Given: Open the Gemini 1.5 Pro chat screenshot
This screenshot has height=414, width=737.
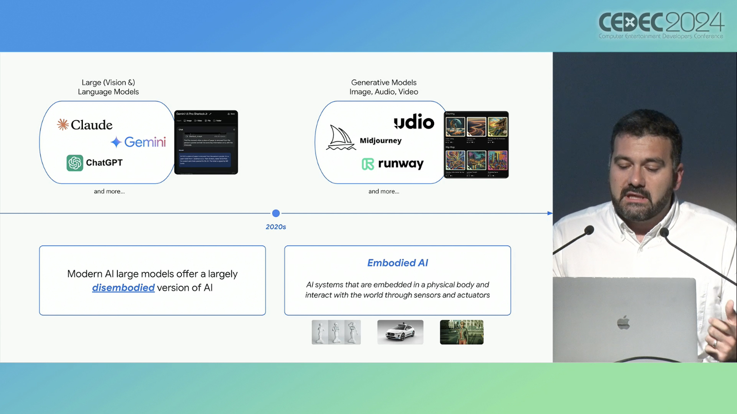Looking at the screenshot, I should click(x=206, y=143).
